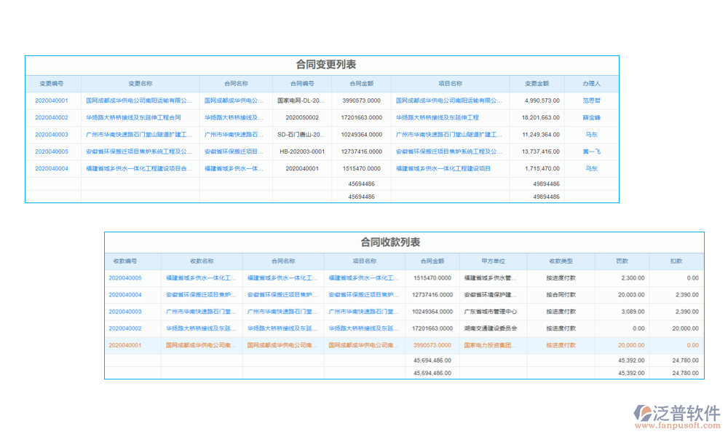Image resolution: width=728 pixels, height=437 pixels.
Task: Click the 办理人 column header
Action: click(x=591, y=84)
